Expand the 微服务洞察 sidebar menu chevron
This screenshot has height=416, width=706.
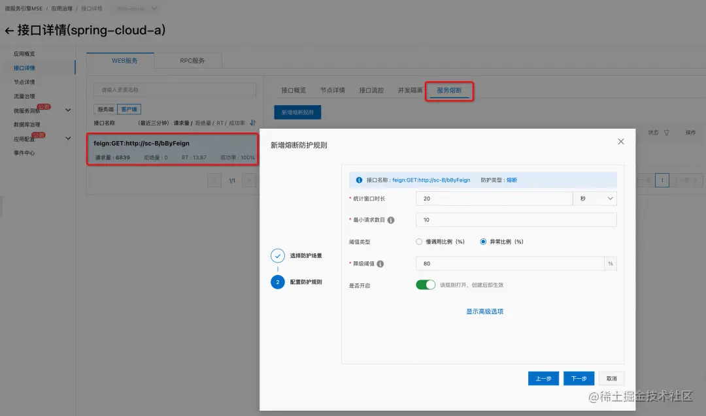[x=68, y=110]
